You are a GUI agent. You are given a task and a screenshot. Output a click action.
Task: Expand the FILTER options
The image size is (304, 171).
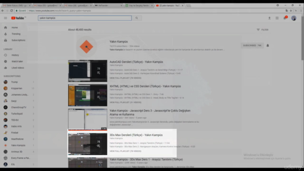pos(263,29)
